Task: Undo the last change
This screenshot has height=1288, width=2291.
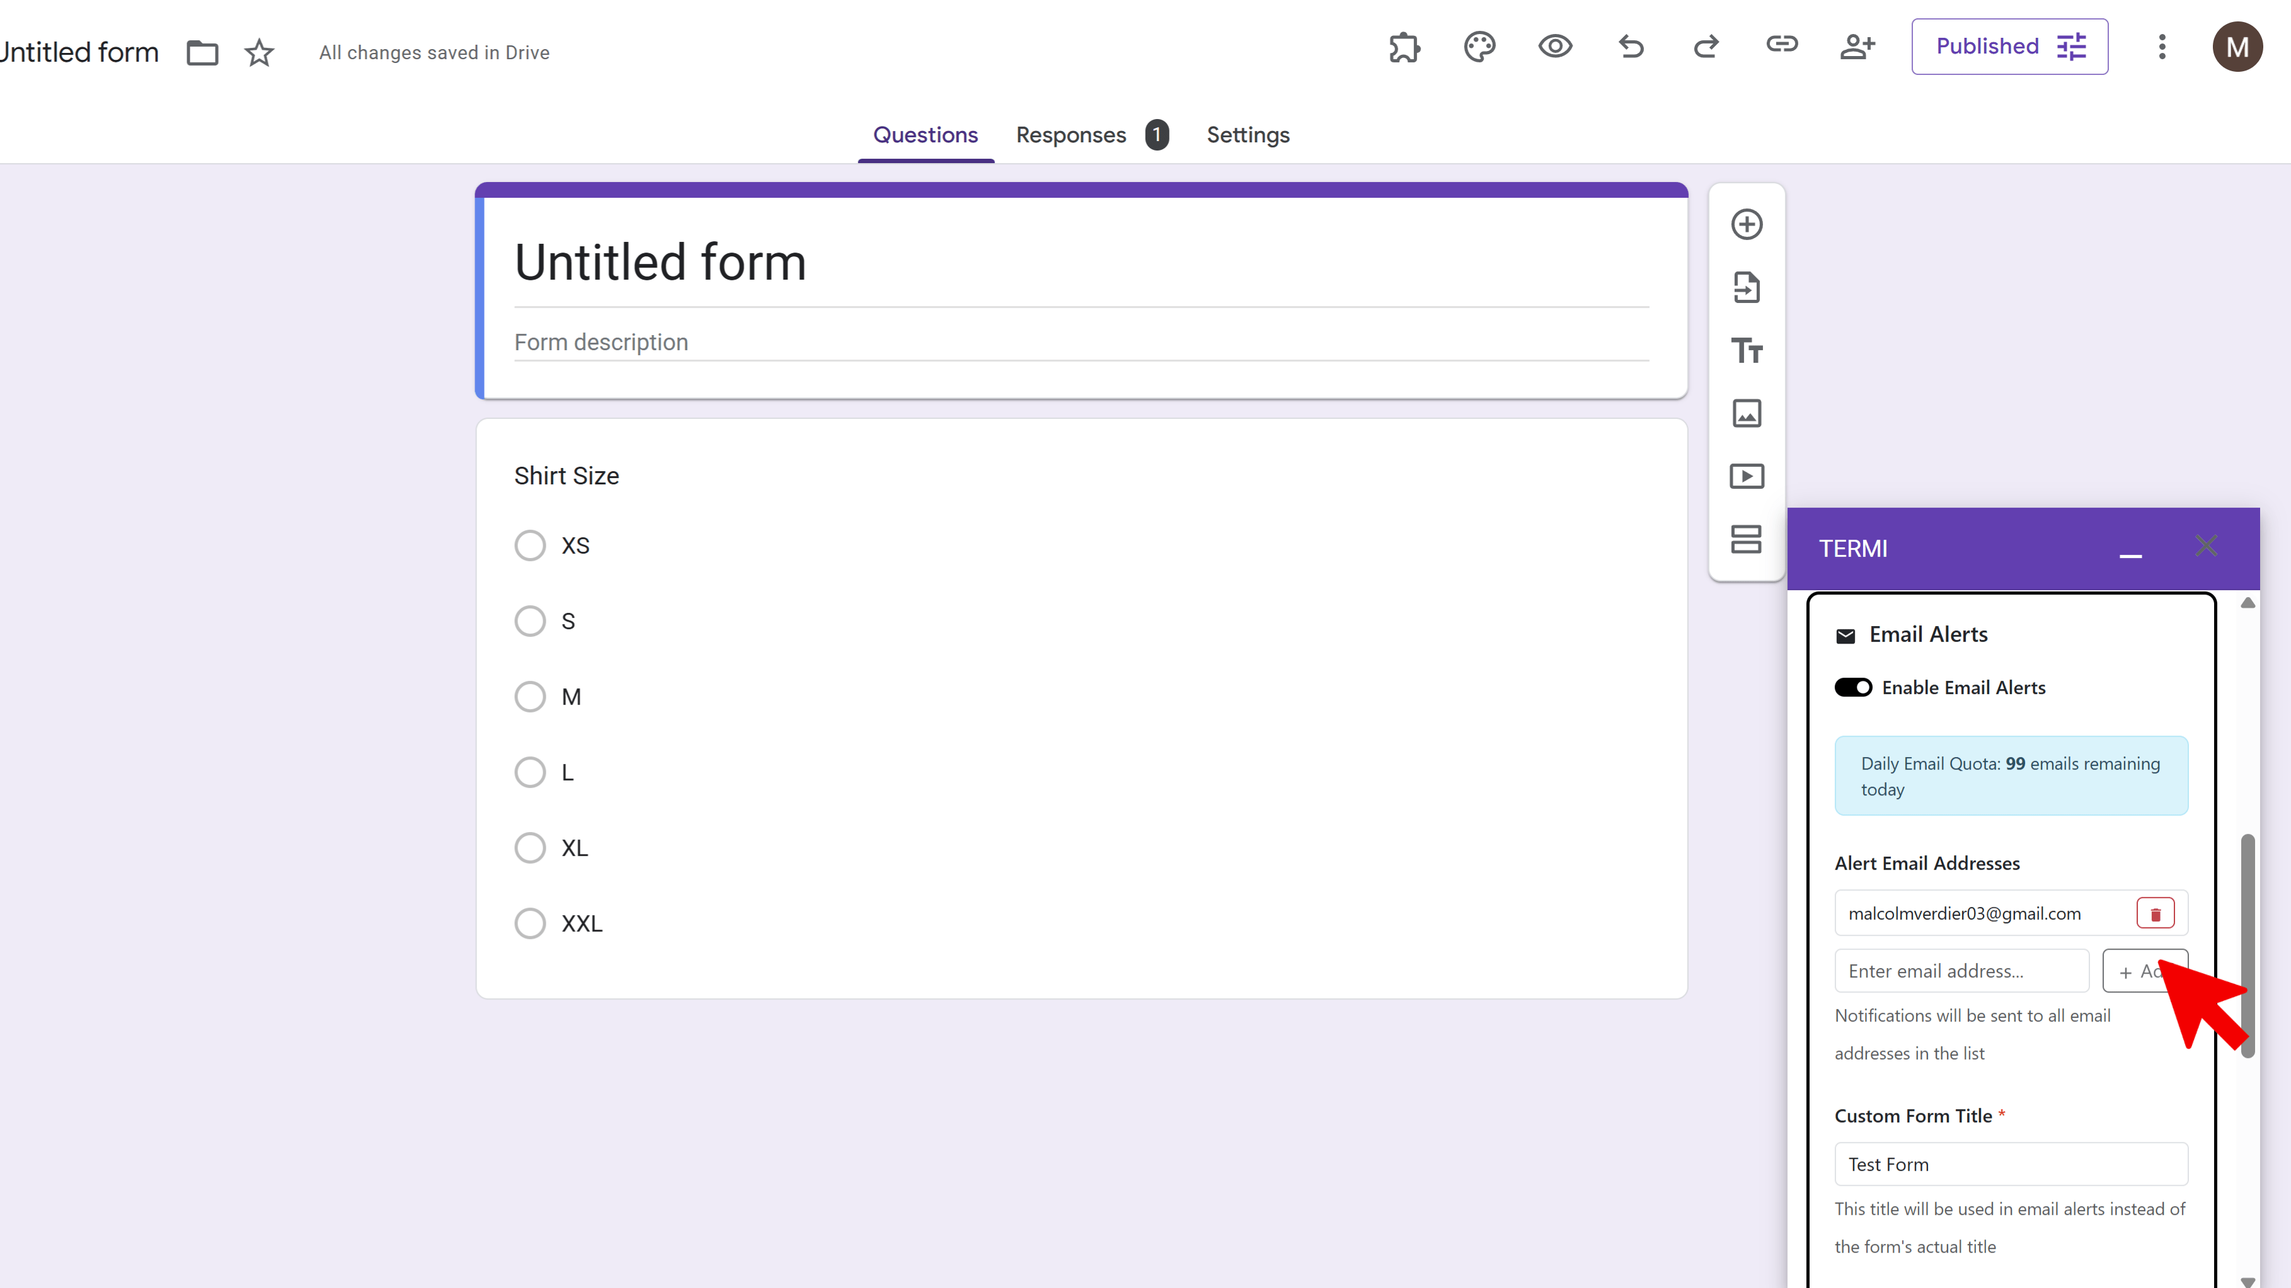Action: coord(1631,47)
